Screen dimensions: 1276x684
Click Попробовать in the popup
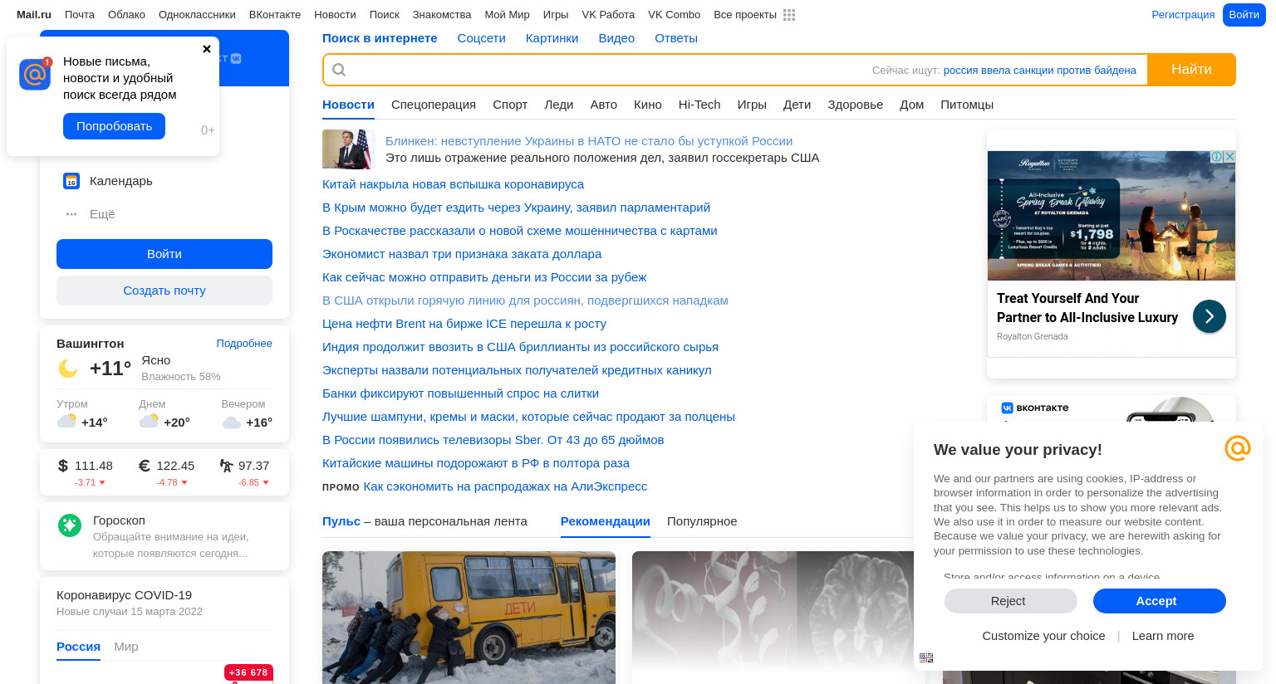click(x=114, y=126)
